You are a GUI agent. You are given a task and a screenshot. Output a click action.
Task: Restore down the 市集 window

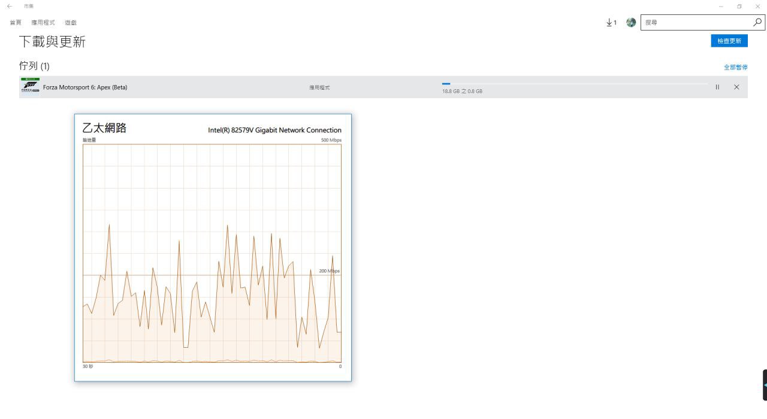click(x=739, y=6)
